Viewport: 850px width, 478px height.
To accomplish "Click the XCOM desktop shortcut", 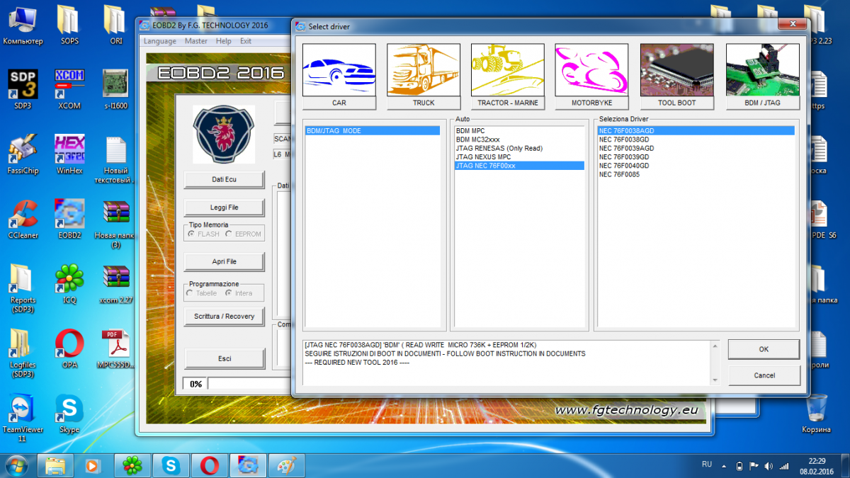I will [69, 89].
